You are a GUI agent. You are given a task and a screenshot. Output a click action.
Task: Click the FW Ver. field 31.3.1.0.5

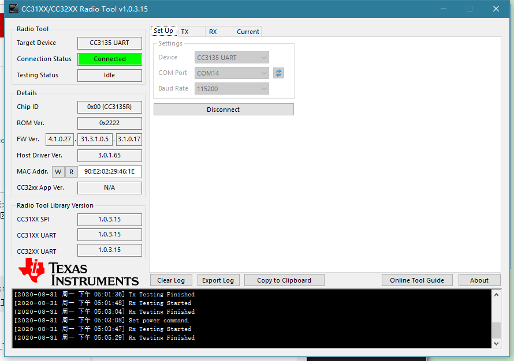95,139
